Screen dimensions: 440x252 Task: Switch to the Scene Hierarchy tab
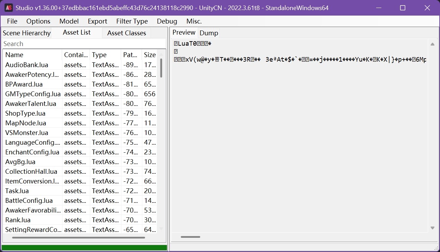[27, 33]
